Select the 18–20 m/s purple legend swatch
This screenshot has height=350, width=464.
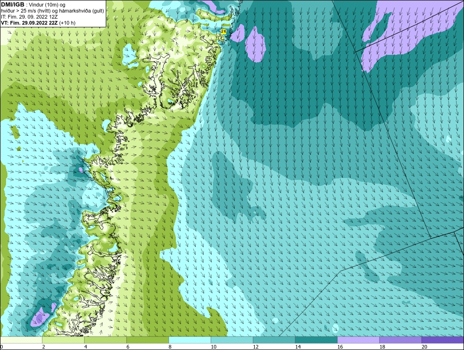coord(401,340)
